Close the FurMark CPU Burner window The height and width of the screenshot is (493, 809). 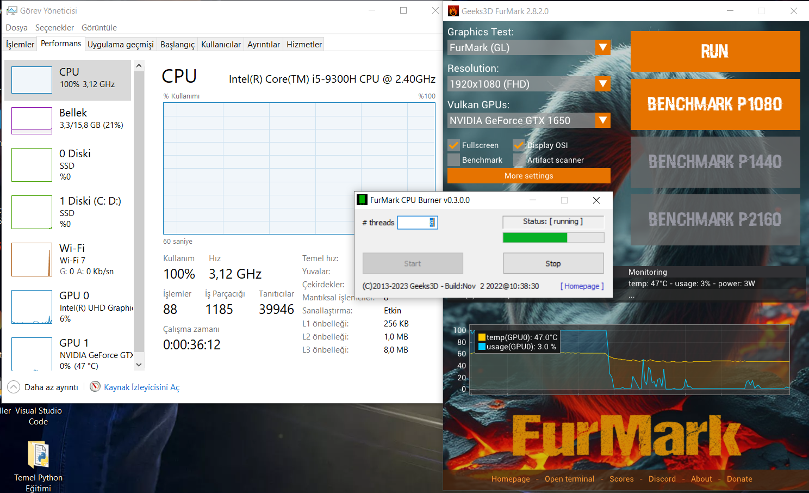click(596, 200)
